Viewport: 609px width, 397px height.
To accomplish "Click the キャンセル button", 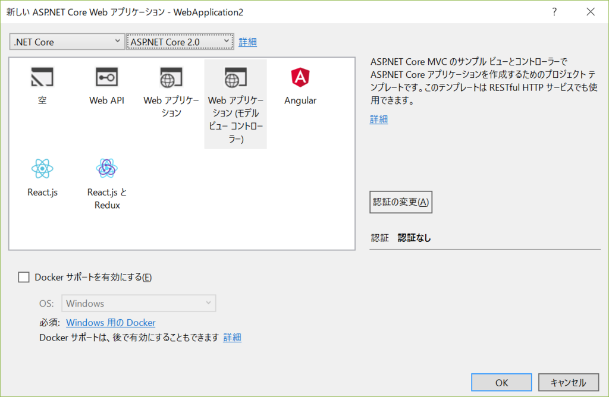I will pyautogui.click(x=568, y=383).
